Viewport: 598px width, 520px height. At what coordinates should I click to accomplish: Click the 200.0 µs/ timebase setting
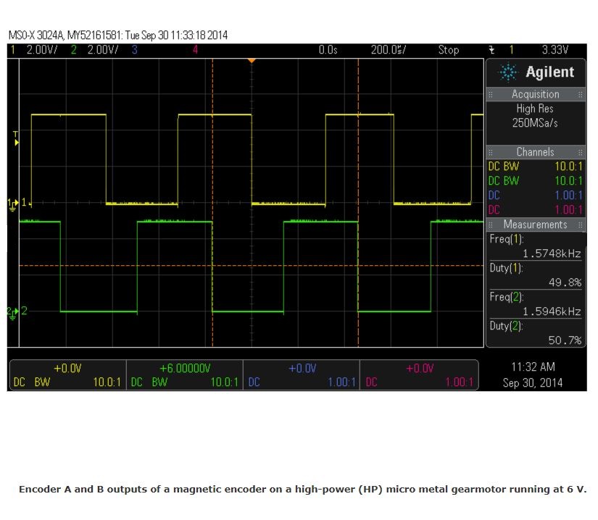[x=389, y=50]
